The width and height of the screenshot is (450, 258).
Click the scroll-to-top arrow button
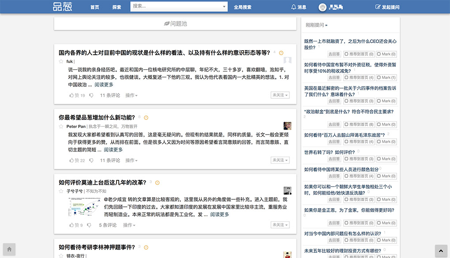(441, 250)
